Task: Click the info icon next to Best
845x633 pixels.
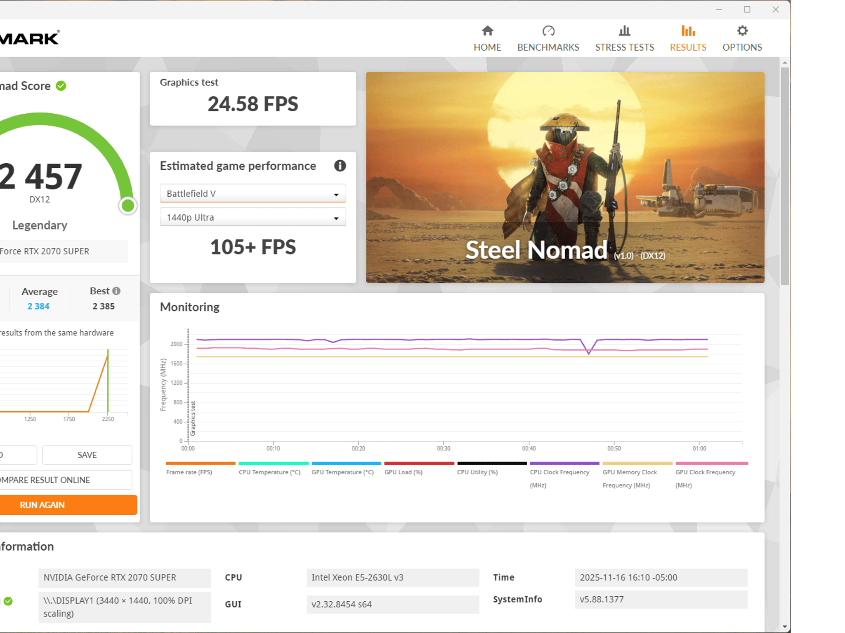Action: (116, 291)
